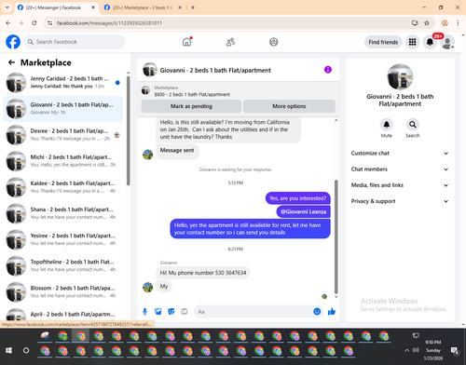466x365 pixels.
Task: Open the Groups icon in top navigation
Action: (274, 42)
